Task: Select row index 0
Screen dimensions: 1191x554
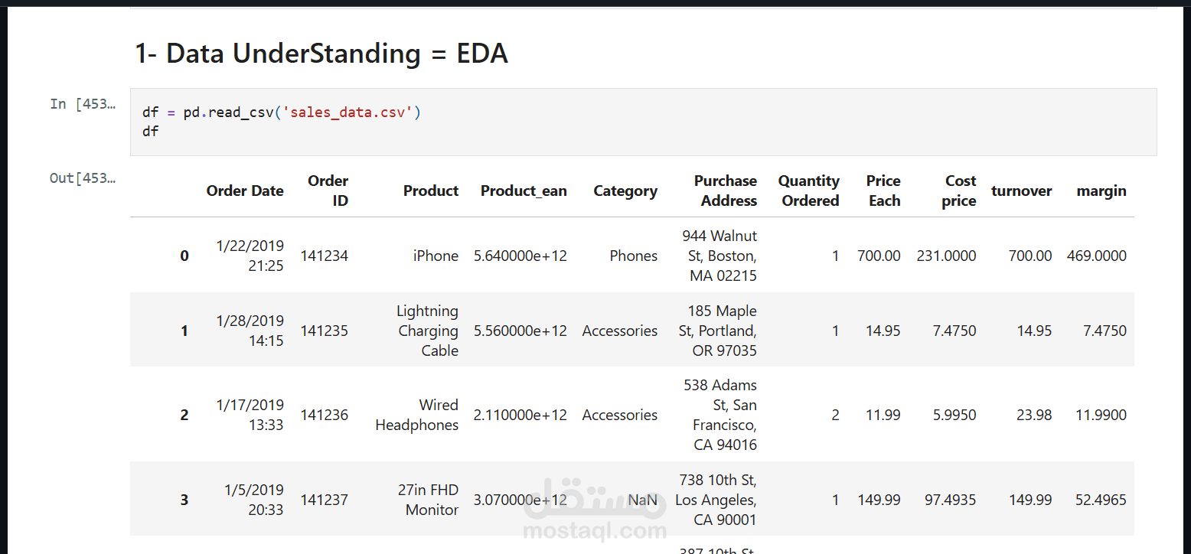Action: [x=184, y=256]
